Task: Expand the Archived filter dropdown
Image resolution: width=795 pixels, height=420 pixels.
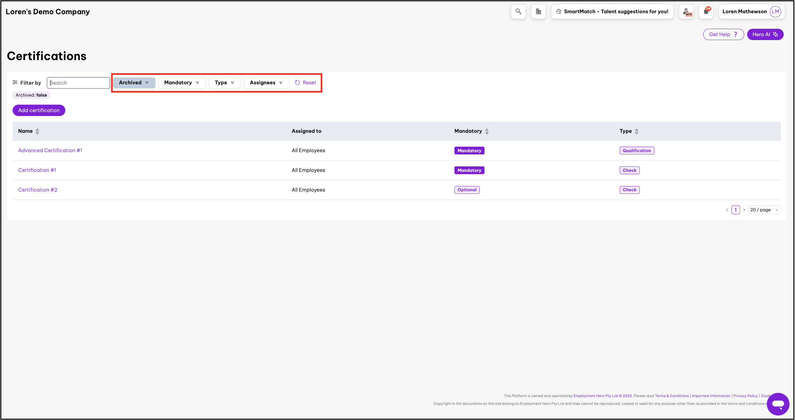Action: (x=134, y=83)
